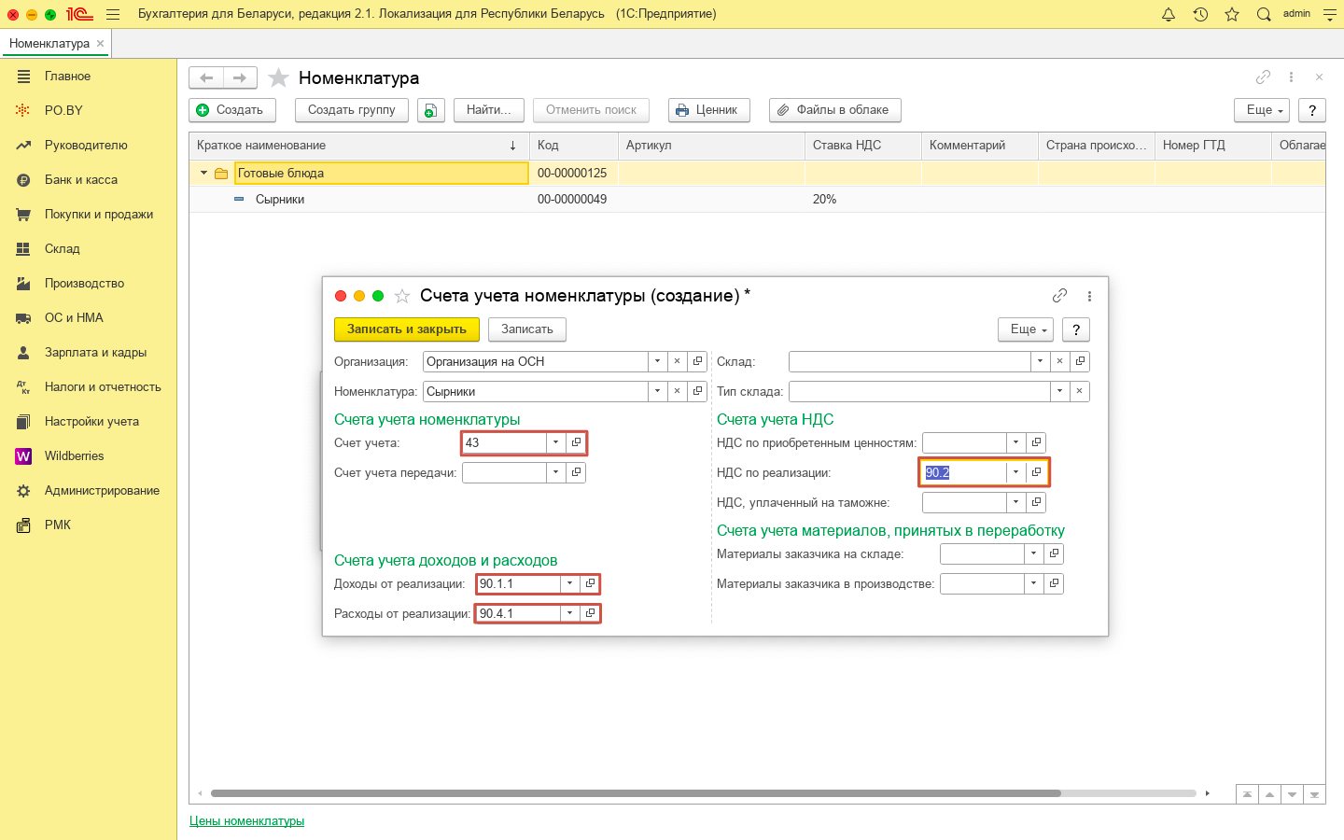The height and width of the screenshot is (840, 1344).
Task: Click the horizontal scrollbar of the list
Action: click(635, 793)
